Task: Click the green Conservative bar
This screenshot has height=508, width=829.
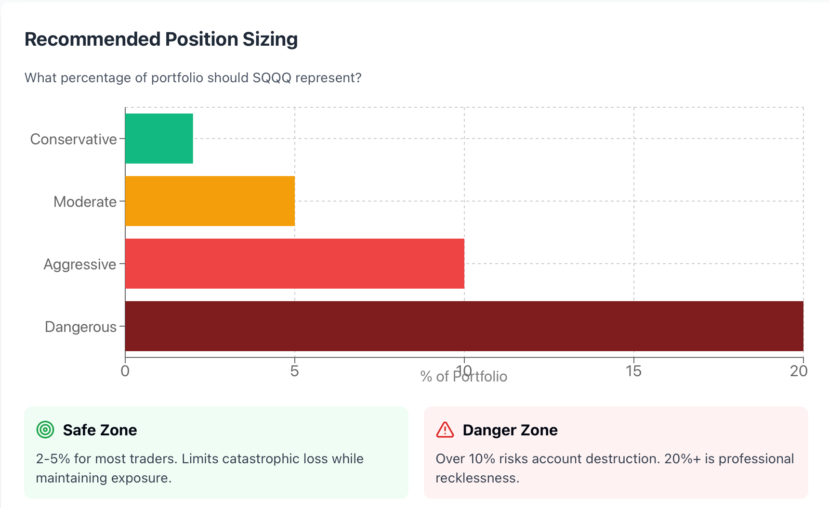Action: pos(159,139)
